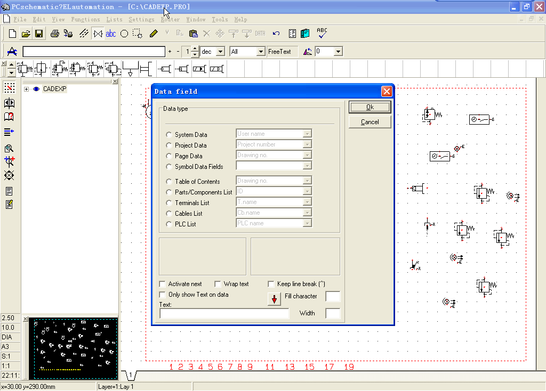
Task: Select the Circle/Arc tool
Action: click(x=124, y=34)
